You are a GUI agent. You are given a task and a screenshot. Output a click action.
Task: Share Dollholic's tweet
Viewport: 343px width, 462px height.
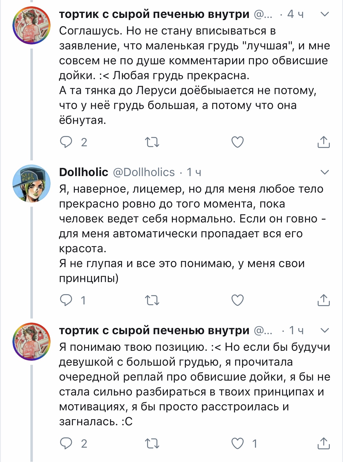[x=323, y=300]
